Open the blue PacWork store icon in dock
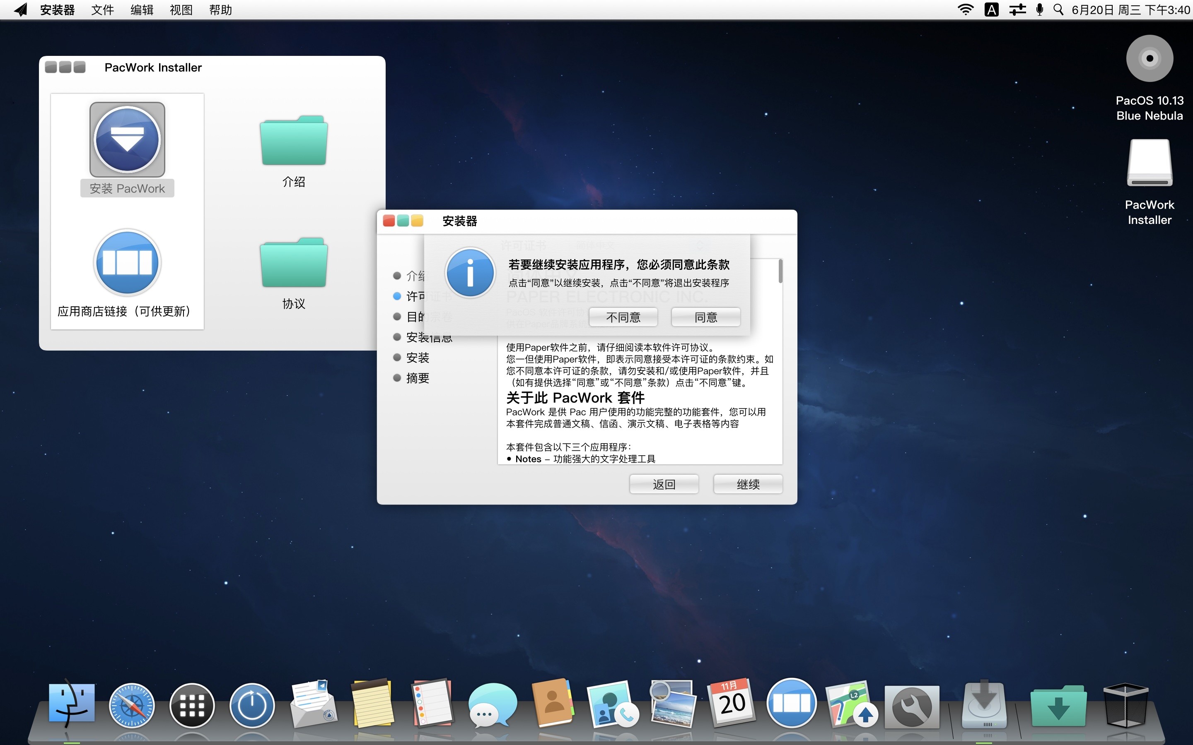The height and width of the screenshot is (745, 1193). tap(791, 703)
